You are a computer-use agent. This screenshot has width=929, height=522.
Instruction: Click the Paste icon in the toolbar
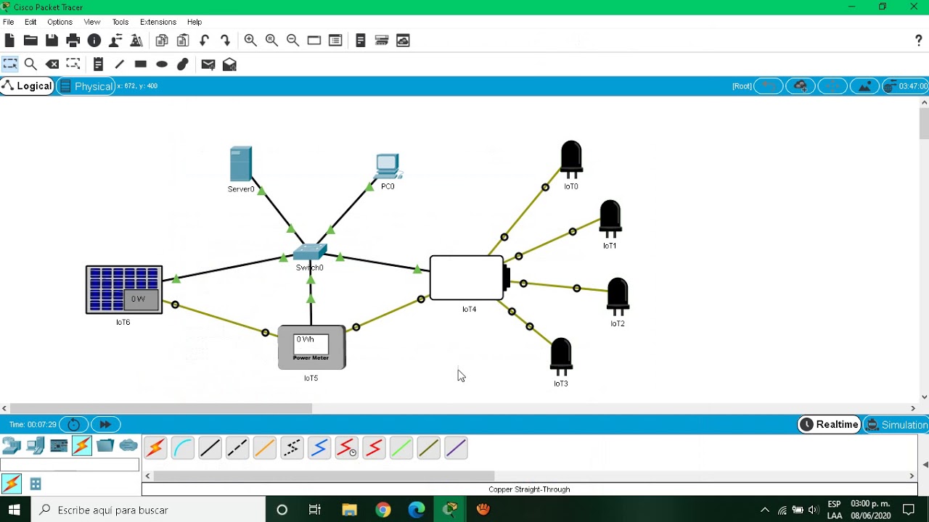tap(183, 41)
